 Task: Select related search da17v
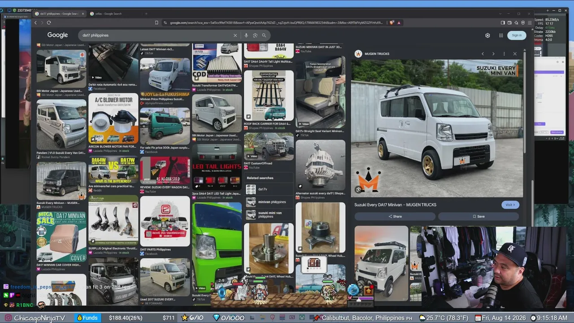pyautogui.click(x=269, y=189)
